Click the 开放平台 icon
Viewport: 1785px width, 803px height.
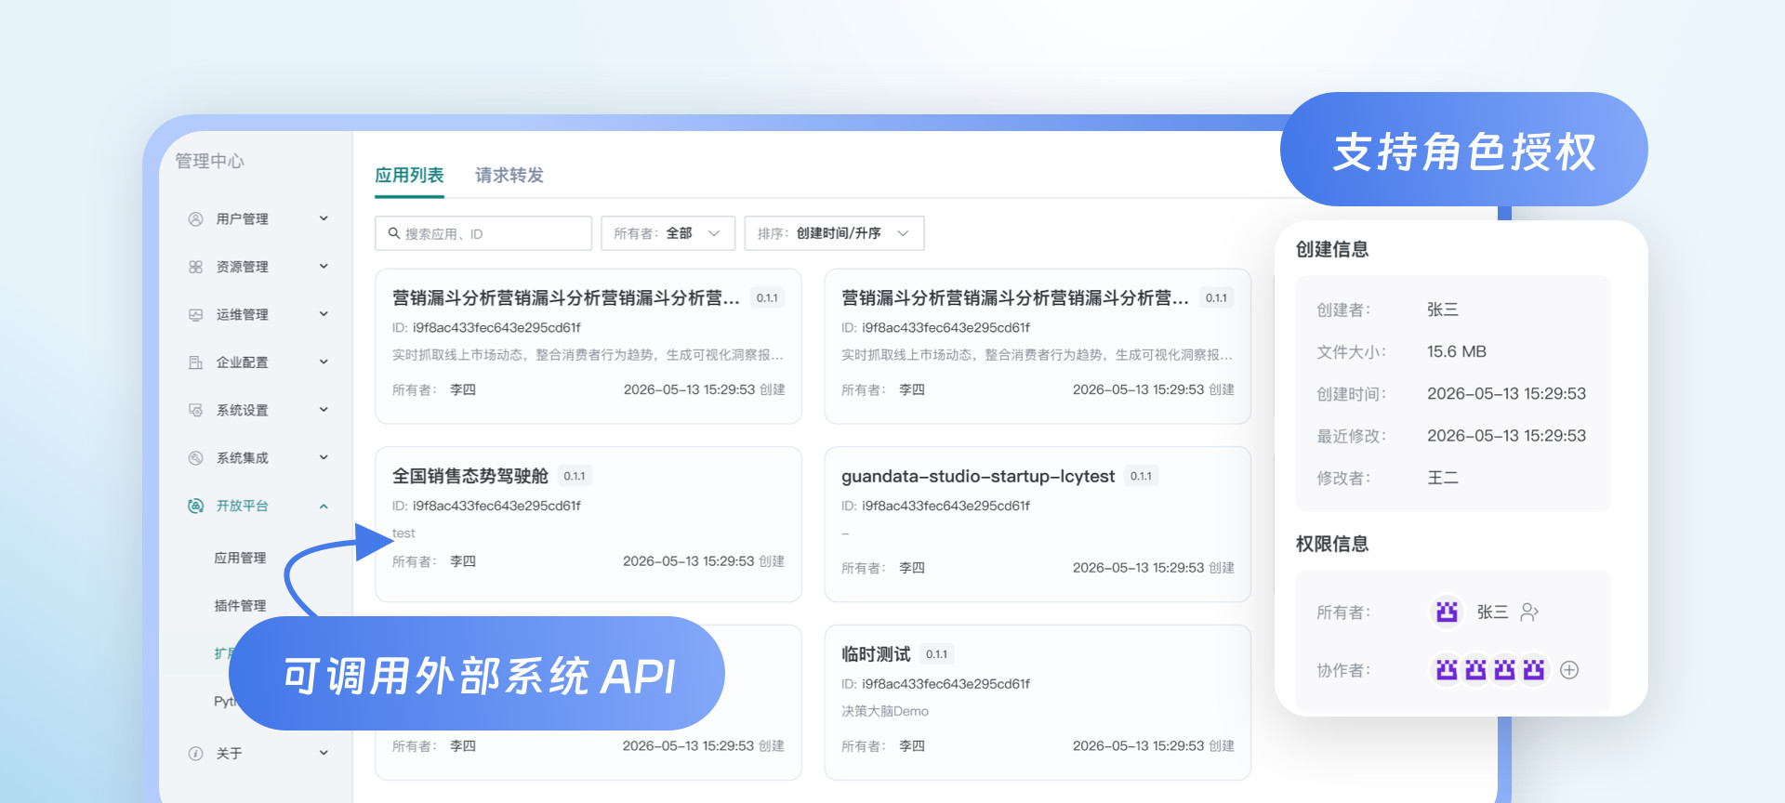(x=195, y=506)
